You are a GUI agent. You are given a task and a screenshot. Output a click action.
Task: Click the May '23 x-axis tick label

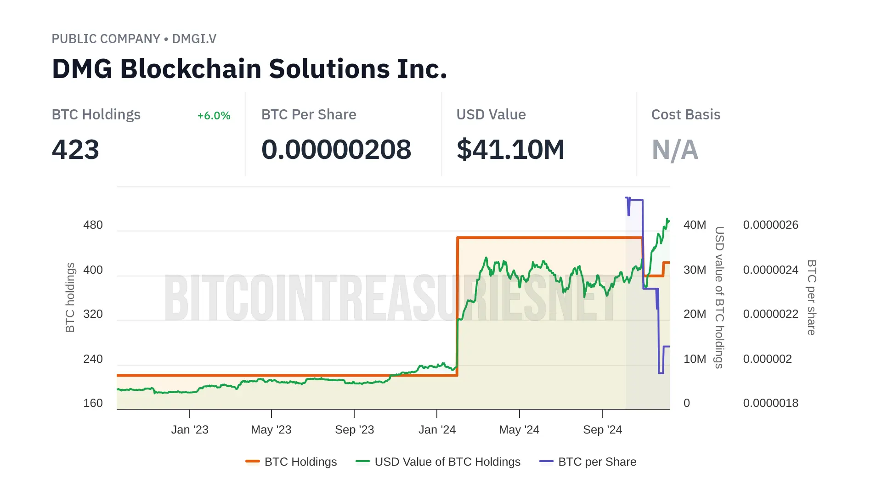[271, 430]
